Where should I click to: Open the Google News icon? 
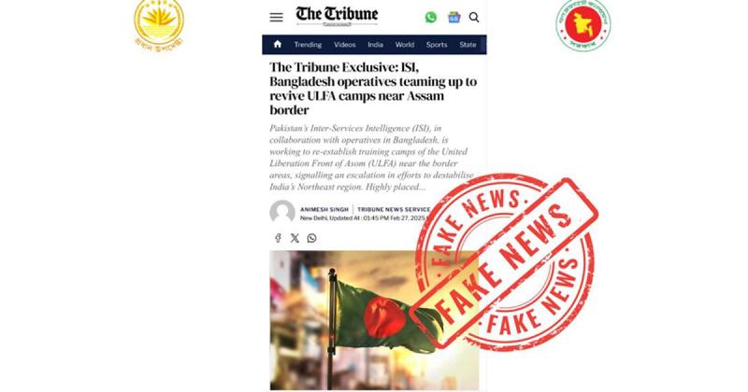tap(453, 18)
